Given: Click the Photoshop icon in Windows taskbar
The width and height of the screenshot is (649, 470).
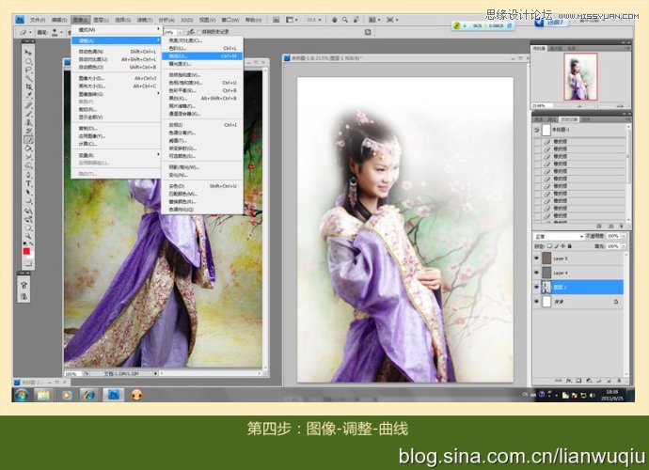Looking at the screenshot, I should click(114, 395).
